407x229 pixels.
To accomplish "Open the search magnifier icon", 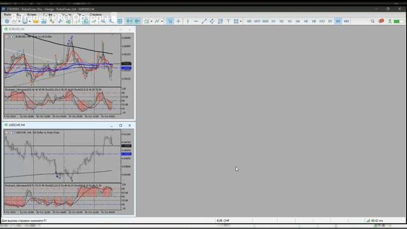I will click(x=373, y=21).
